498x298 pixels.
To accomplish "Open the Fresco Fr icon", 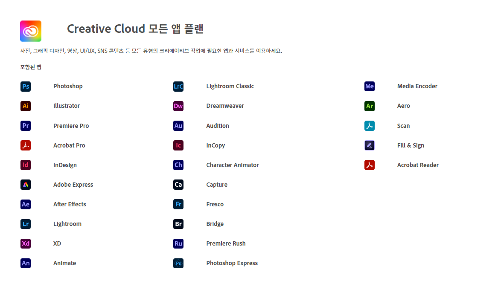I will pyautogui.click(x=178, y=204).
